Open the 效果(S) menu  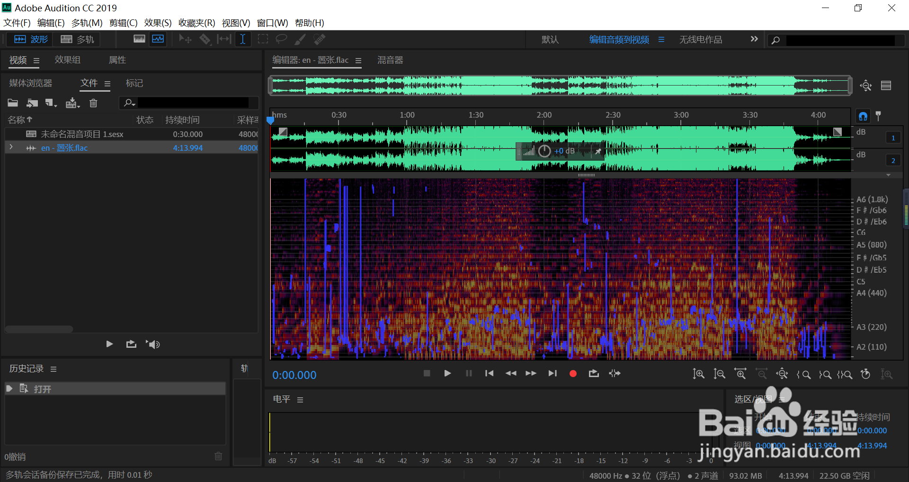[158, 23]
